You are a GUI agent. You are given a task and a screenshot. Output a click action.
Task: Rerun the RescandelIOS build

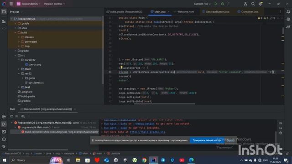click(11, 116)
